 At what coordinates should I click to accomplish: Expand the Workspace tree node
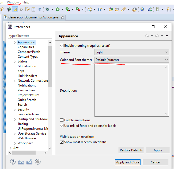(15, 143)
